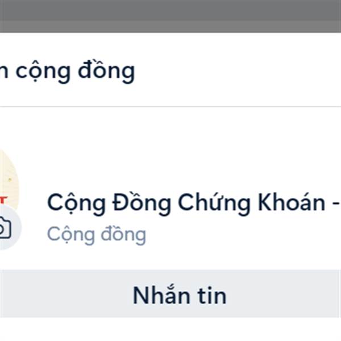This screenshot has width=341, height=341.
Task: Dismiss dialog by clicking dimmed overlay above
Action: pyautogui.click(x=170, y=16)
